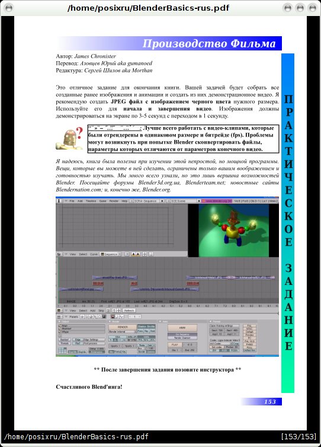Screen dimensions: 321x447
Task: Click the Edge Settings button
Action: click(94, 340)
